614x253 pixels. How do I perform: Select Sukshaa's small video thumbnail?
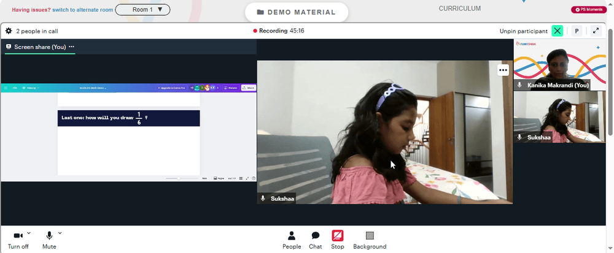coord(559,117)
